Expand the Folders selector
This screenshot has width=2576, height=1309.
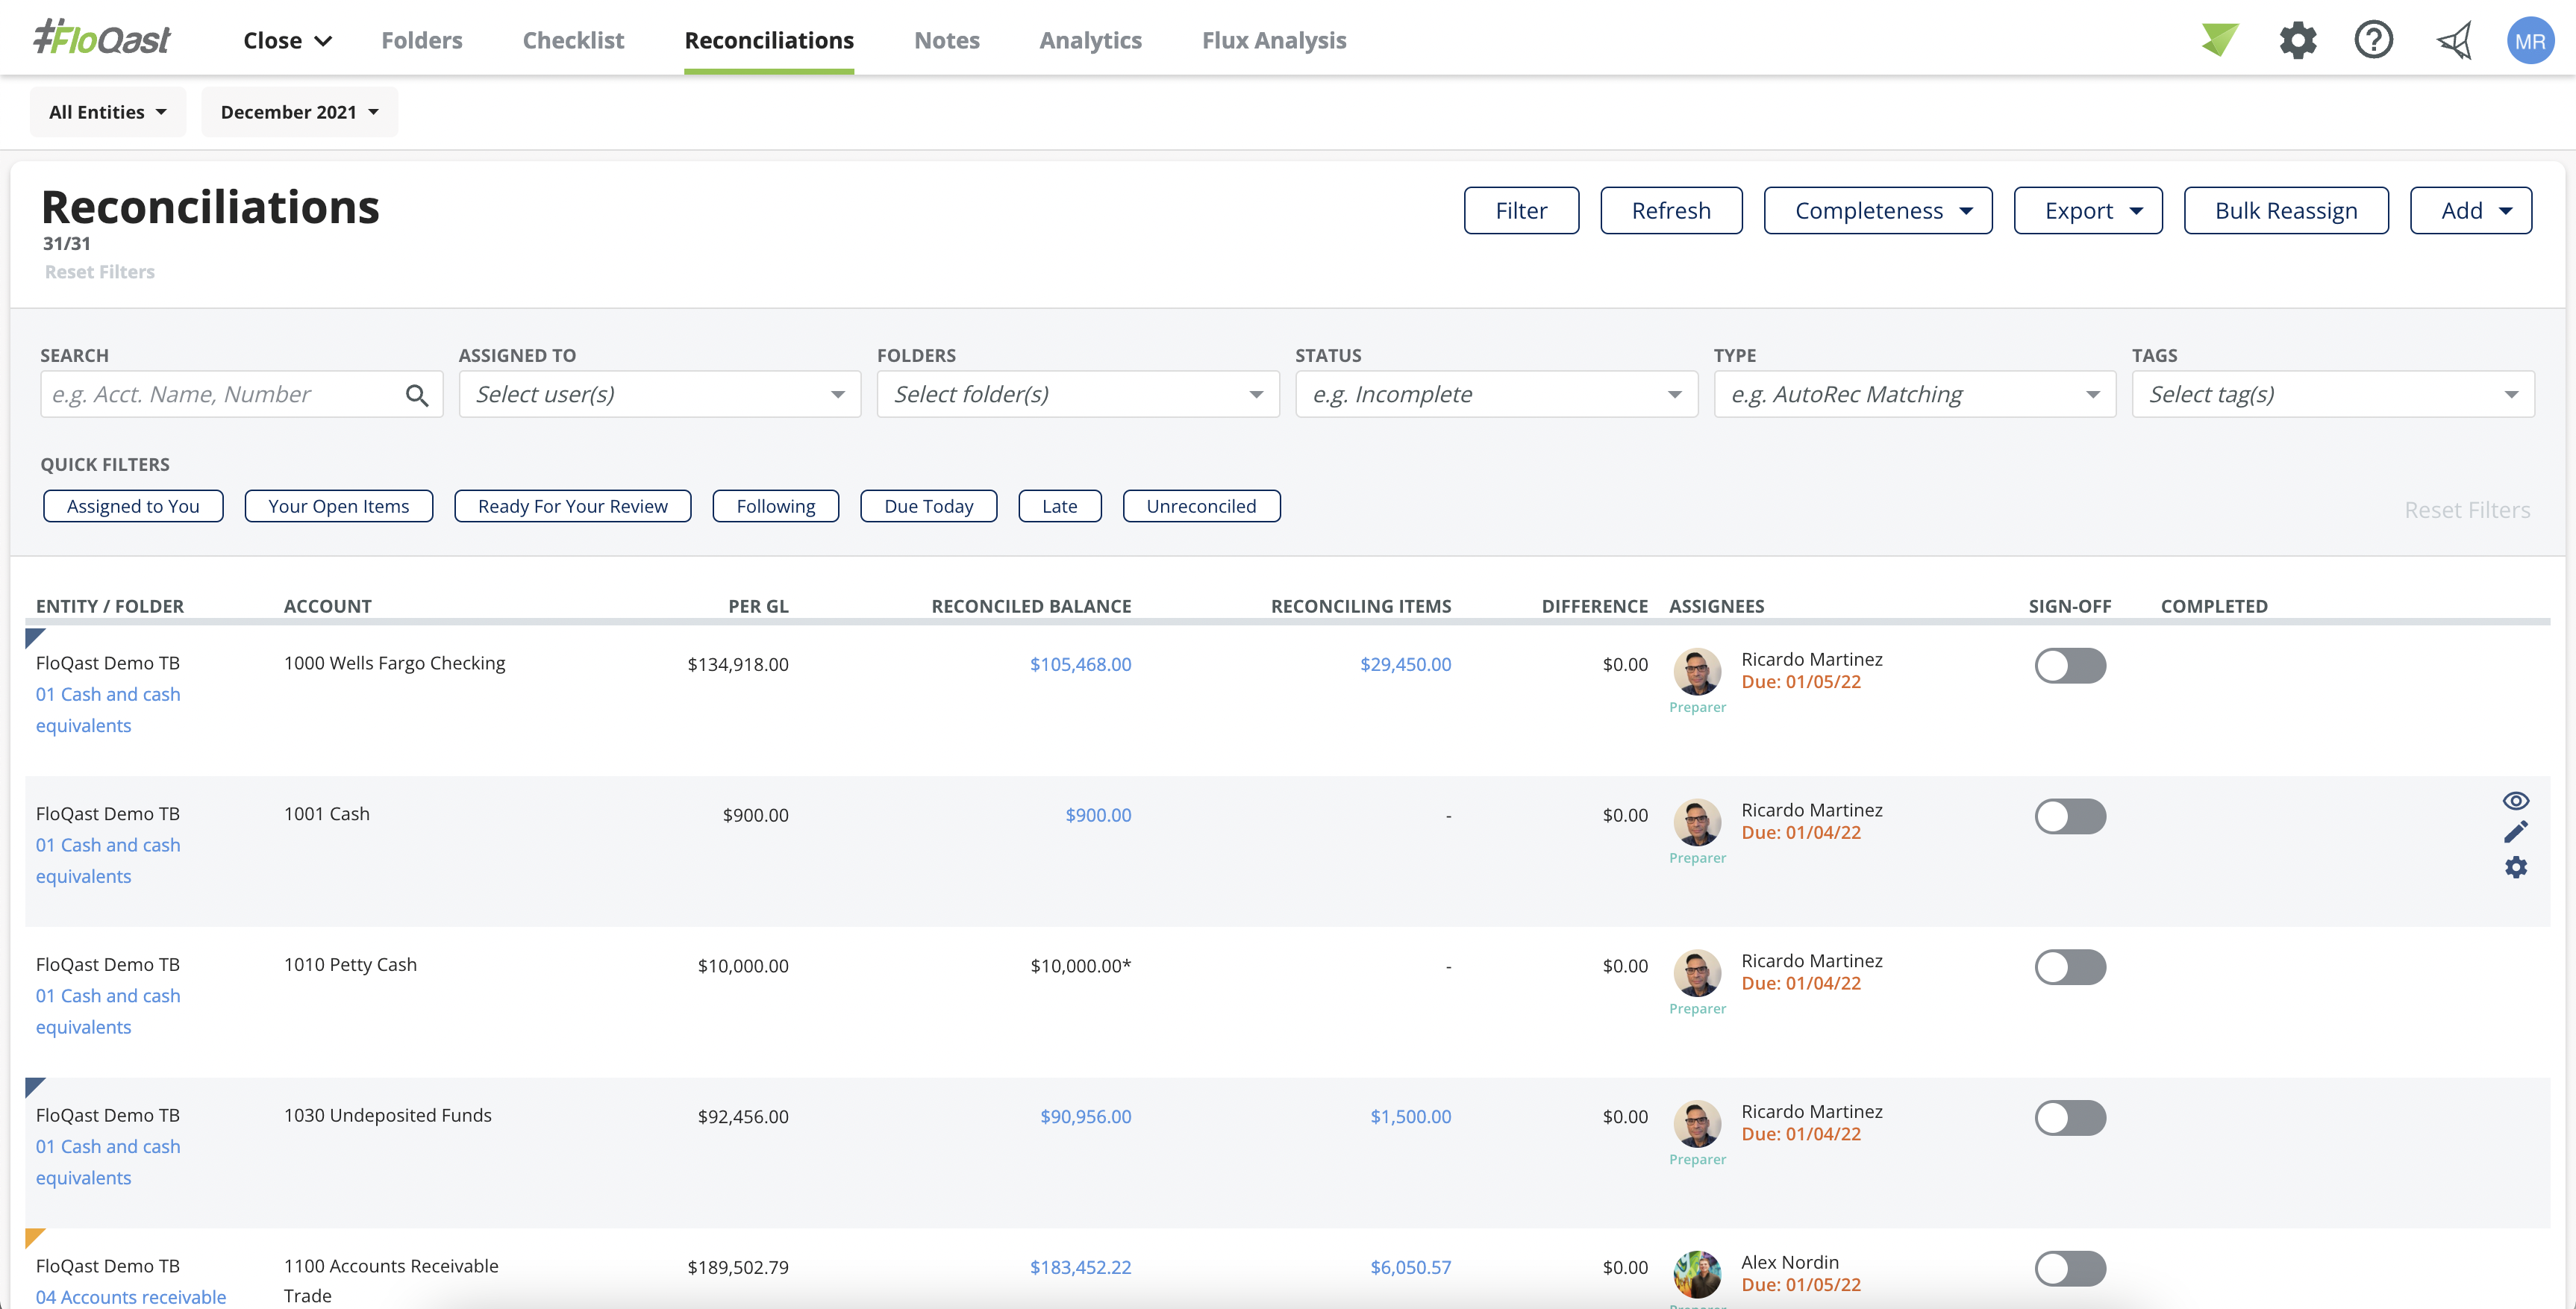click(x=1078, y=394)
